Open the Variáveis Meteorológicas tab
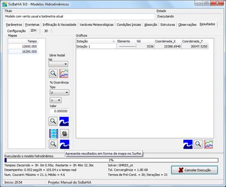Viewport: 226px width, 187px height. (97, 24)
